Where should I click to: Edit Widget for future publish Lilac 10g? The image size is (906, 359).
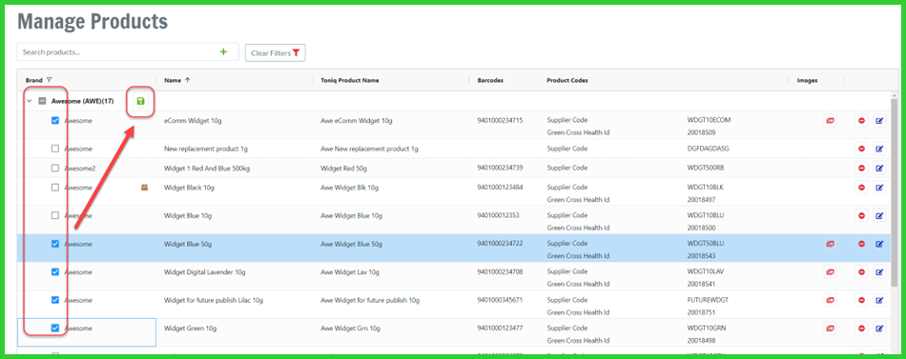click(x=879, y=300)
